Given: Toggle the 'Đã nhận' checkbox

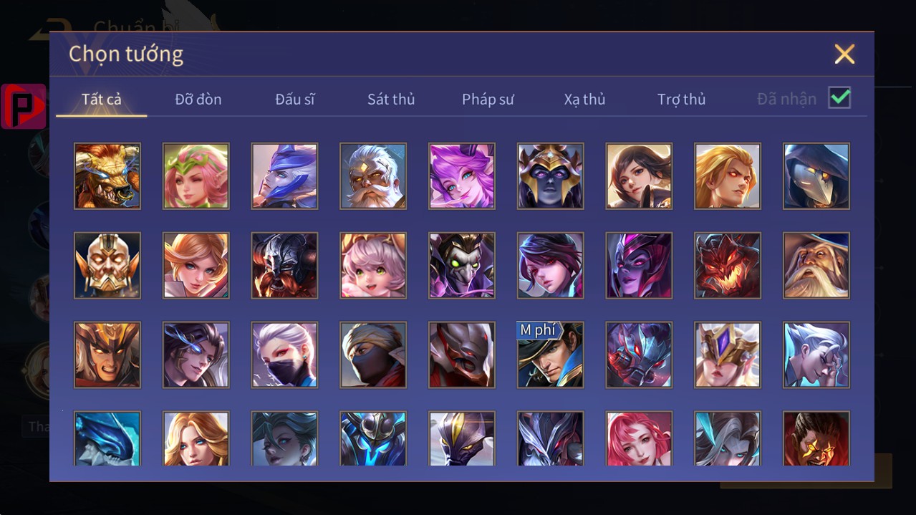Looking at the screenshot, I should [x=839, y=98].
